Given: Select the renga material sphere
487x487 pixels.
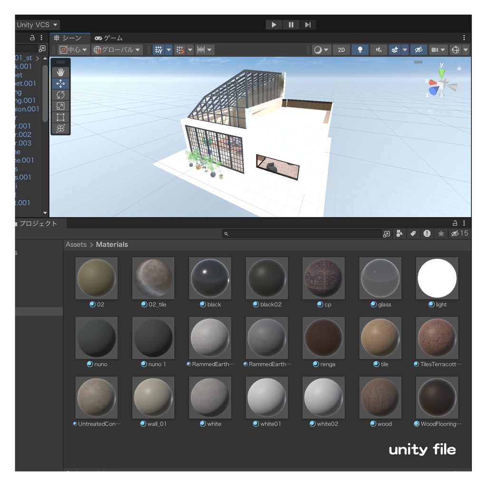Looking at the screenshot, I should 323,338.
